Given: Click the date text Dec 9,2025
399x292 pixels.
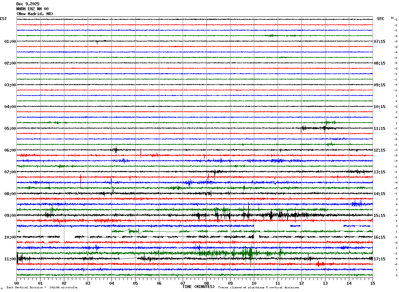Looking at the screenshot, I should (28, 4).
